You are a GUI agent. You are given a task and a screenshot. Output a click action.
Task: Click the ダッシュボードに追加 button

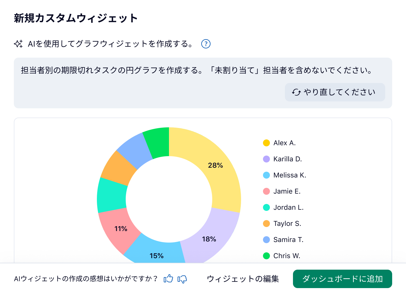pyautogui.click(x=342, y=279)
